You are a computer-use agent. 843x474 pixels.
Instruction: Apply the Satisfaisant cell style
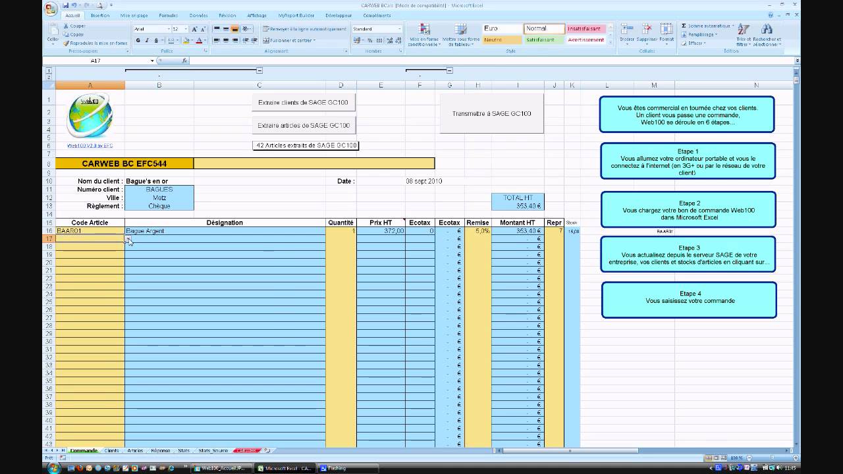pyautogui.click(x=544, y=39)
